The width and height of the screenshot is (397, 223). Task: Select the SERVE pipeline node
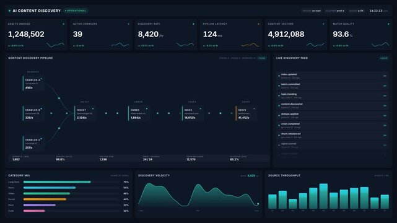(246, 113)
